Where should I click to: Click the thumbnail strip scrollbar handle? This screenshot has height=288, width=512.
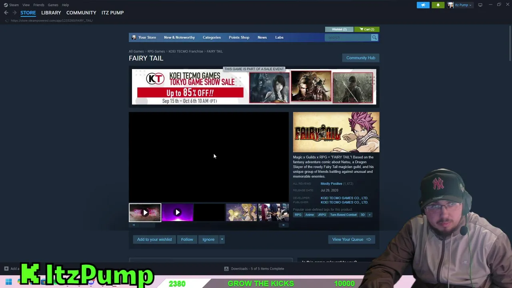pos(147,225)
